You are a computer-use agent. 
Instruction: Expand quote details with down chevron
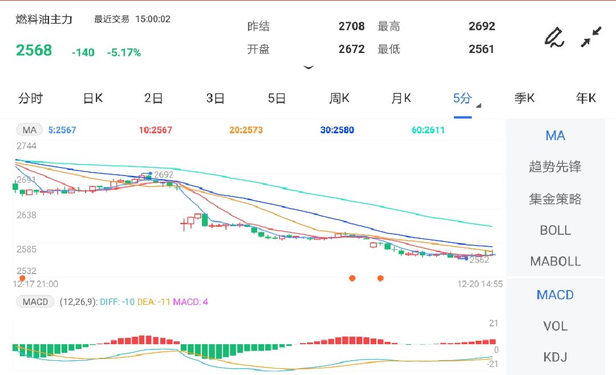click(x=309, y=68)
